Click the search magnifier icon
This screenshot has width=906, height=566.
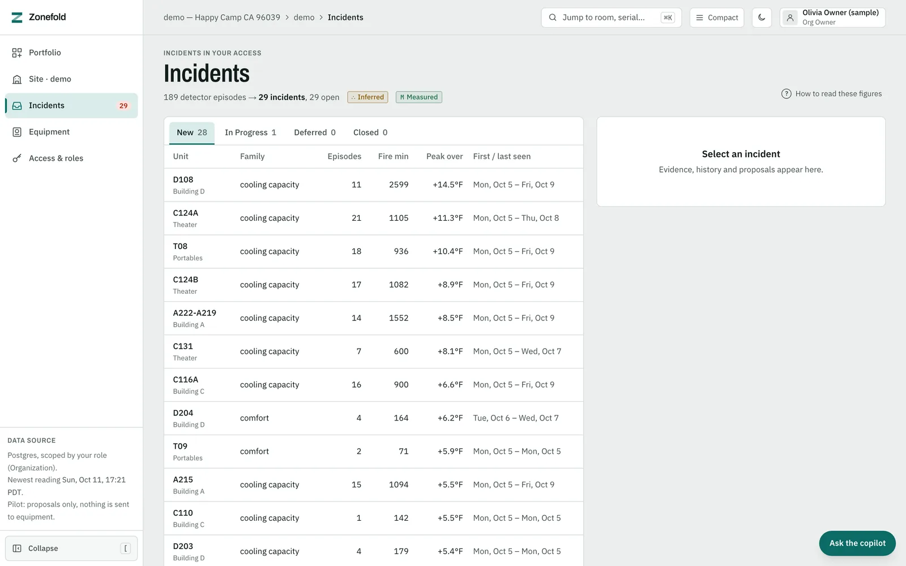click(x=553, y=18)
